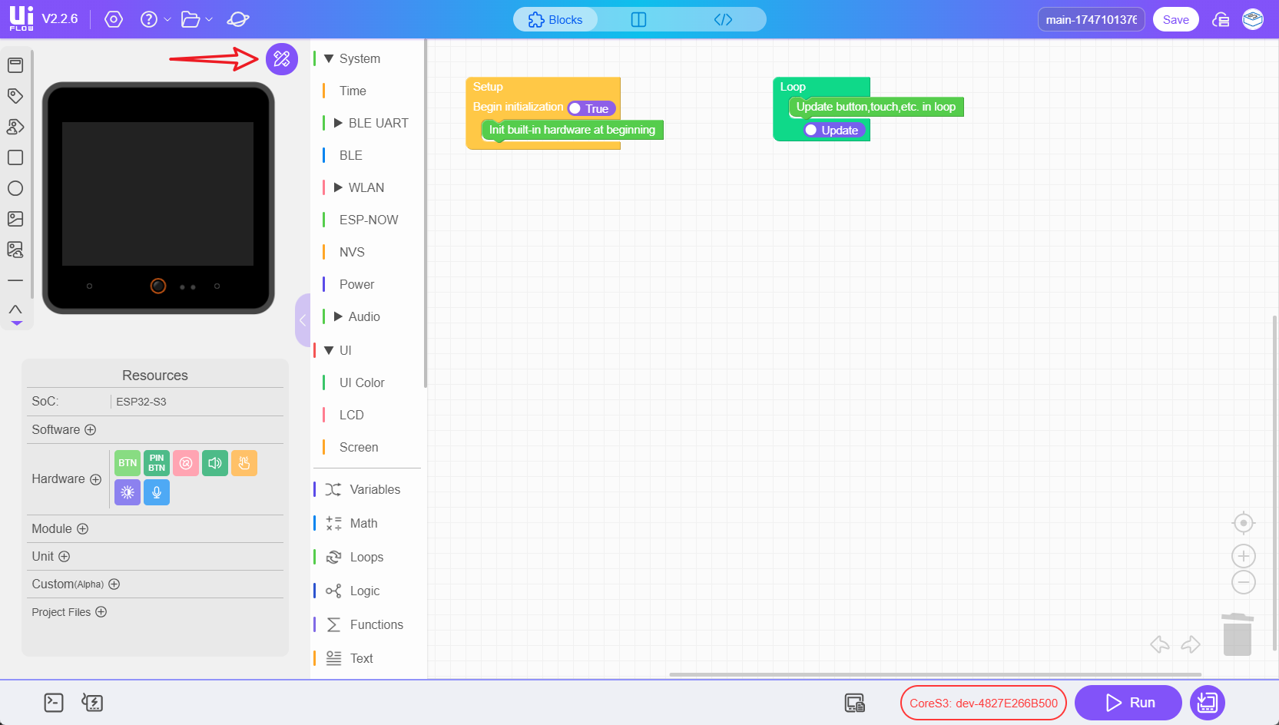This screenshot has height=725, width=1279.
Task: Toggle the True boolean in Setup block
Action: [x=591, y=109]
